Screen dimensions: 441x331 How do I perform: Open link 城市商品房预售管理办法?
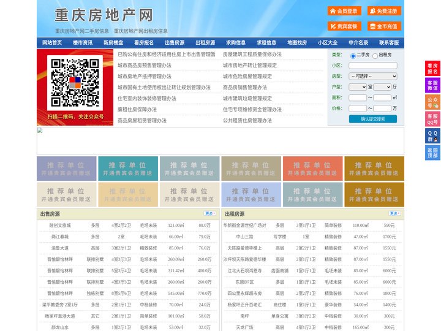(145, 66)
